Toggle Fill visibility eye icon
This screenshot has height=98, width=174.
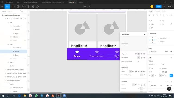tap(167, 85)
